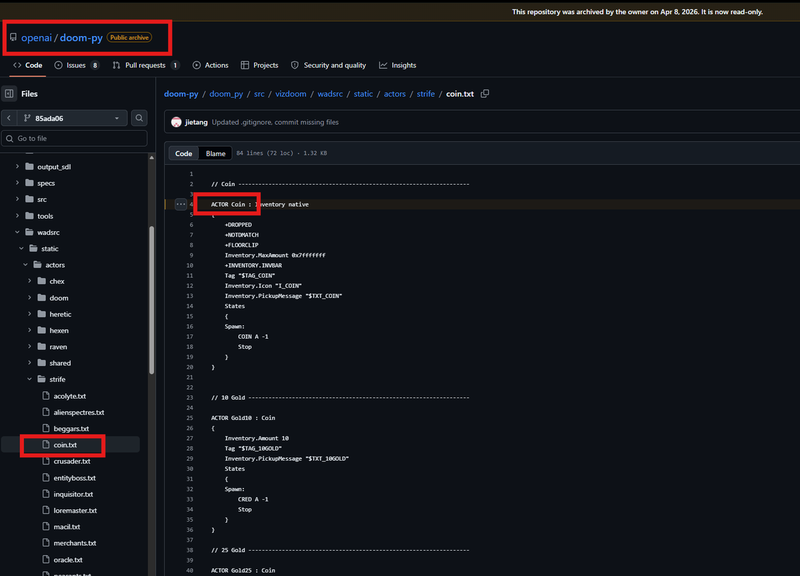Click line number 25 in code
The height and width of the screenshot is (576, 800).
click(x=190, y=418)
